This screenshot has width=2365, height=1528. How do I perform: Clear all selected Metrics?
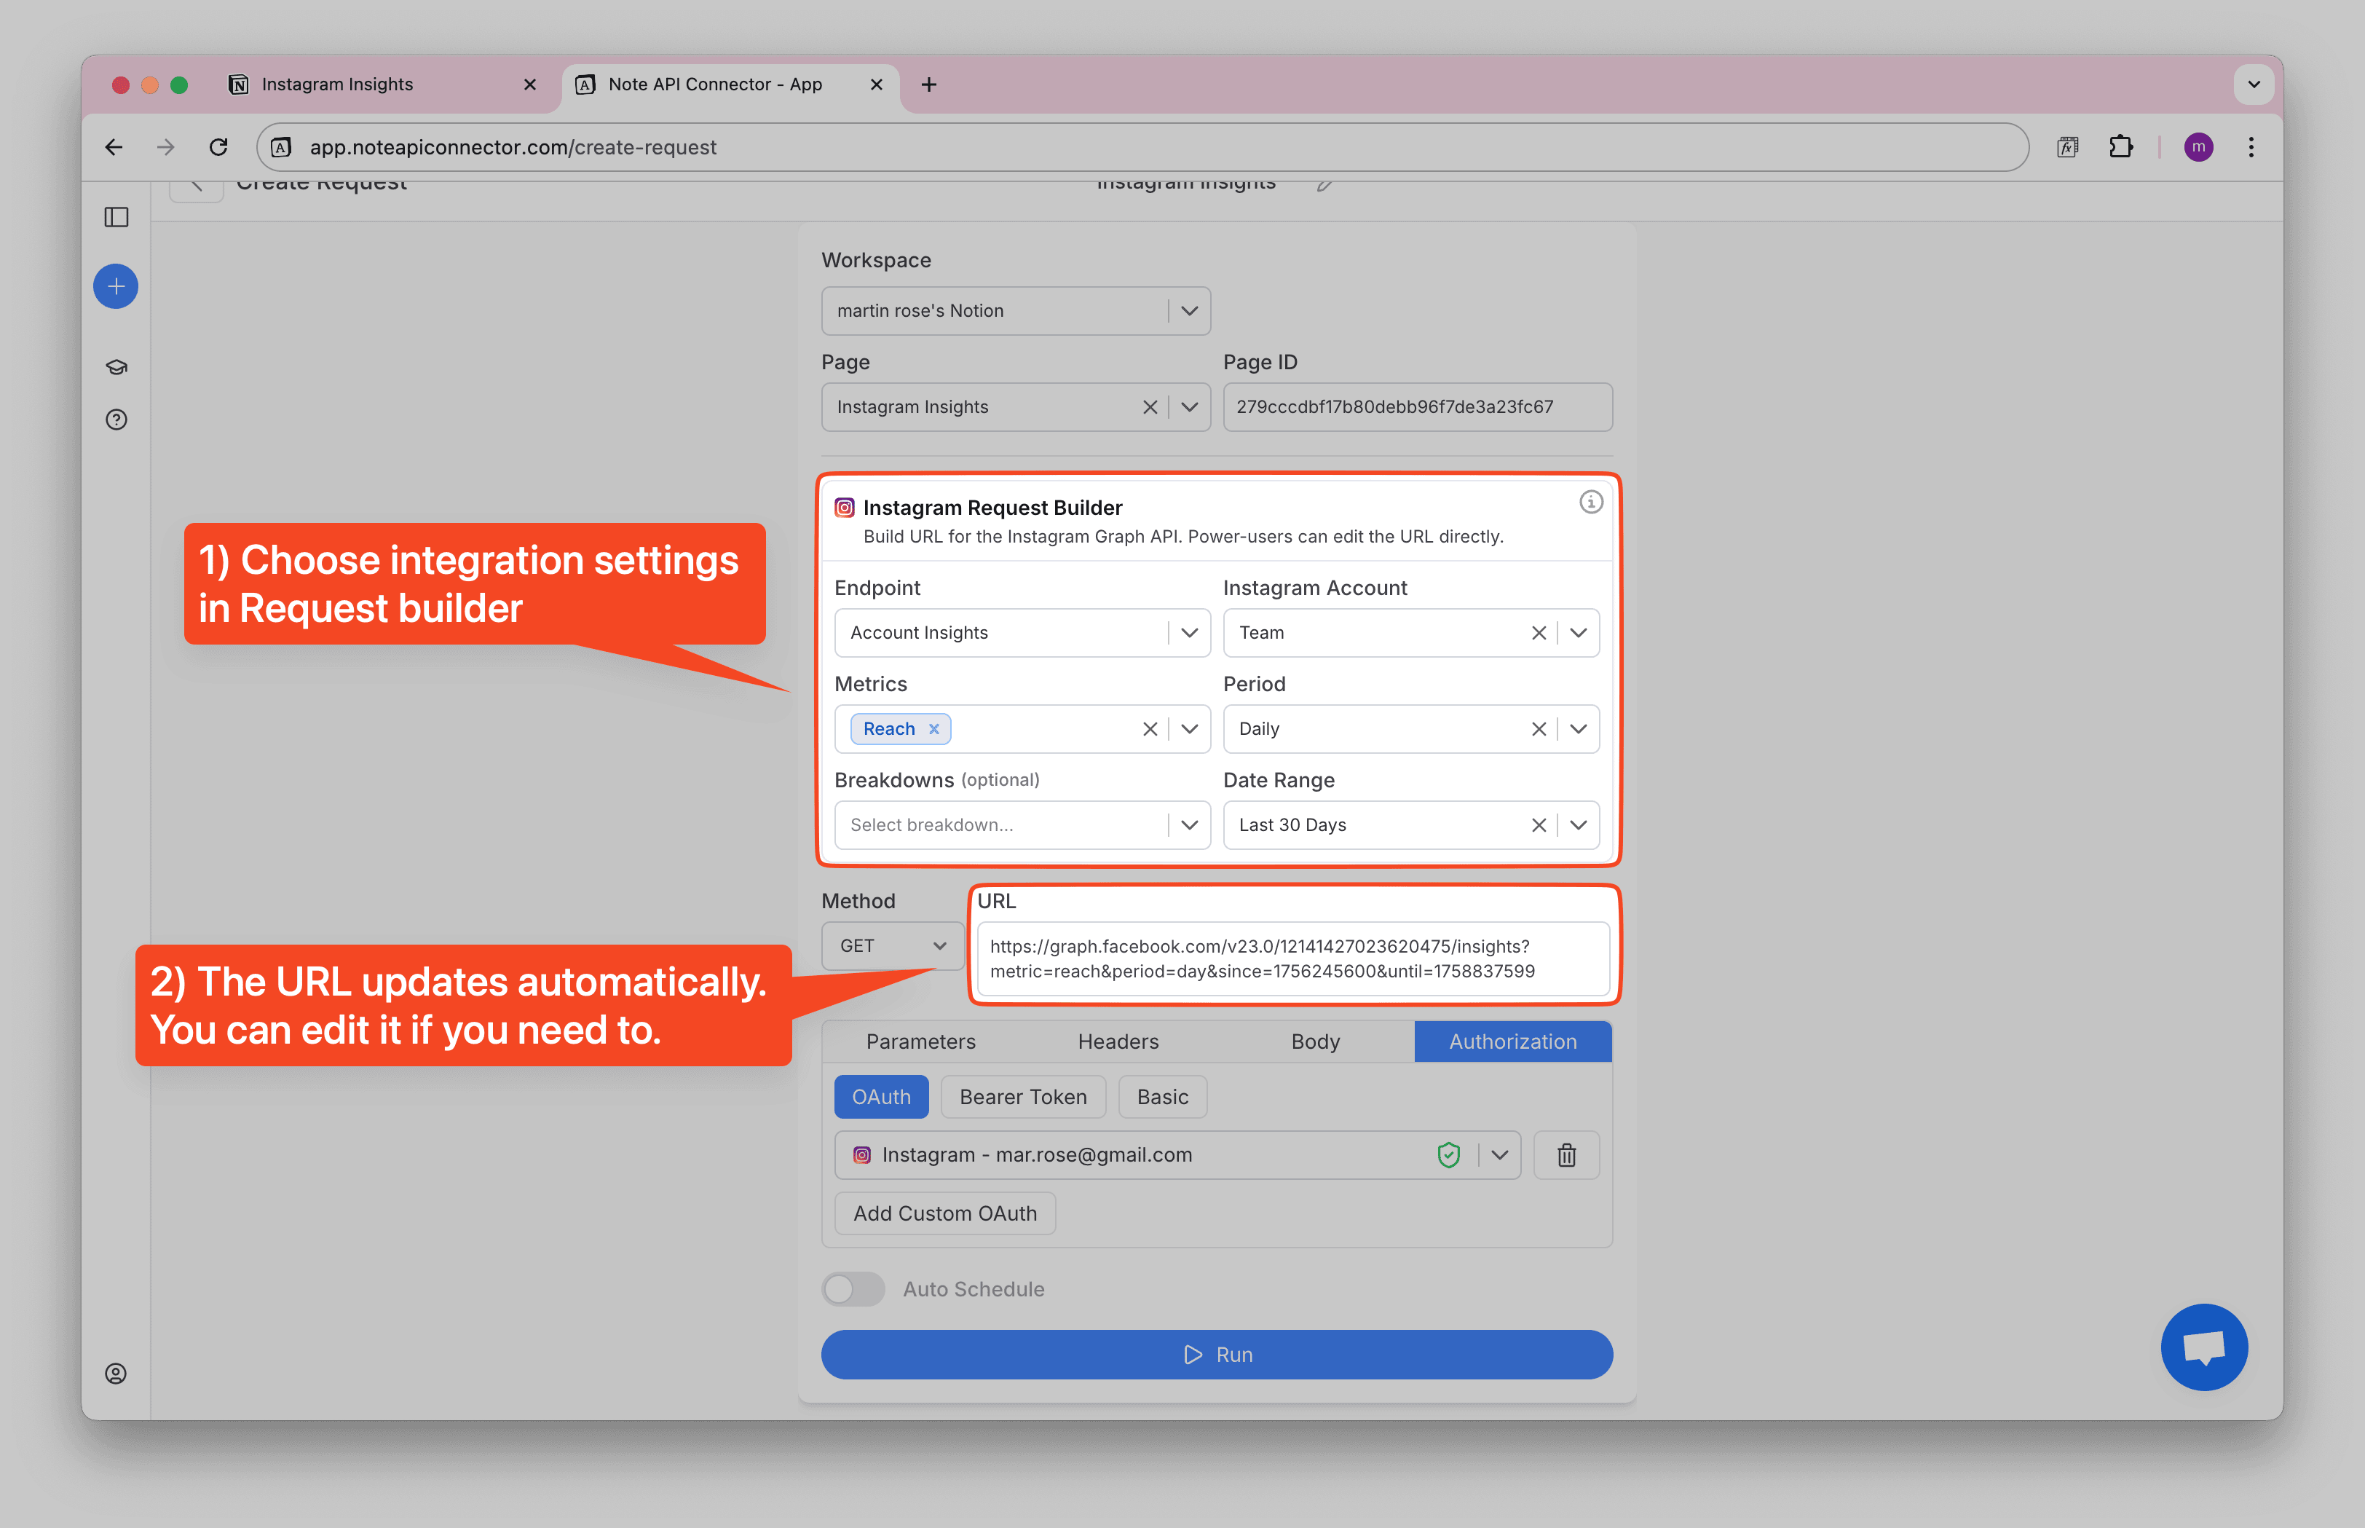pos(1150,729)
